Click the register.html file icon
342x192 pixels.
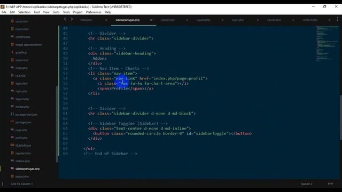tap(12, 153)
